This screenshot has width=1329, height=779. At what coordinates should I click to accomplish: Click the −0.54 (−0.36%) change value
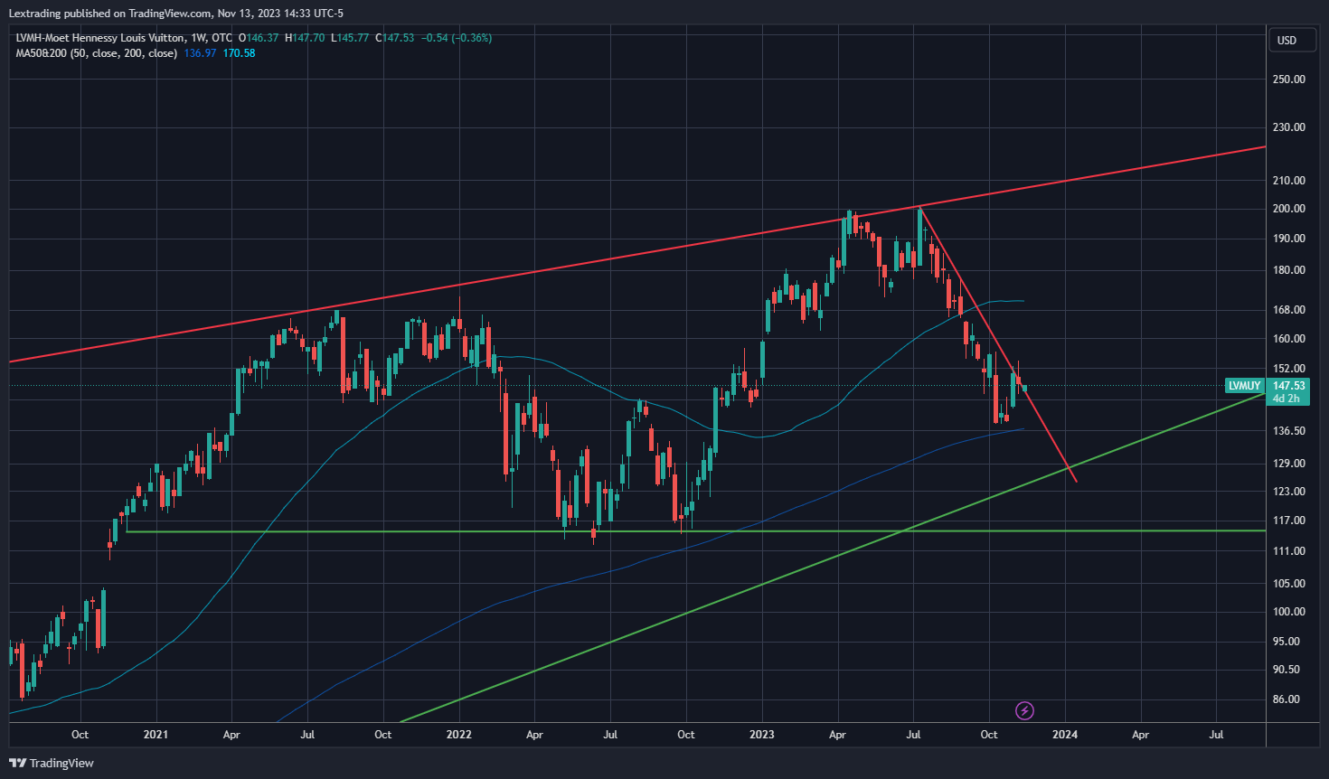tap(457, 38)
